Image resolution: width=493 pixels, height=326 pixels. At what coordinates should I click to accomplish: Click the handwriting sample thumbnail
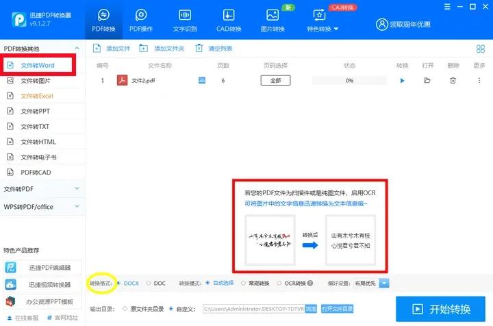click(270, 240)
